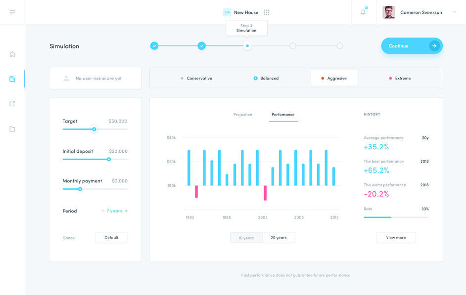
Task: Open the folder icon in the sidebar
Action: pos(12,129)
